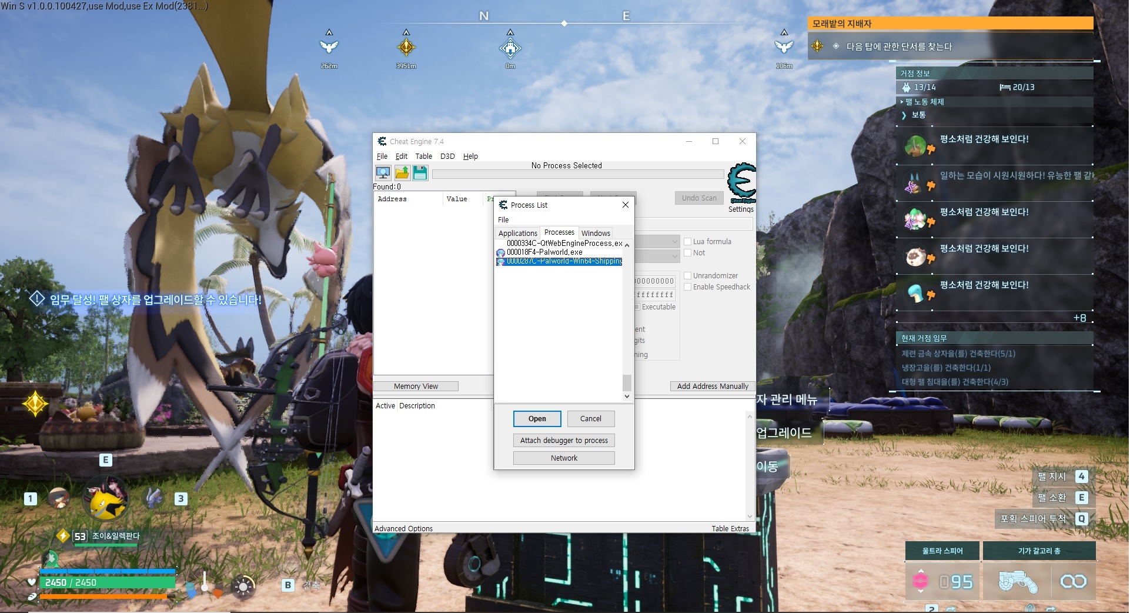Click the Palworld.exe process icon
The image size is (1130, 613).
pyautogui.click(x=501, y=252)
